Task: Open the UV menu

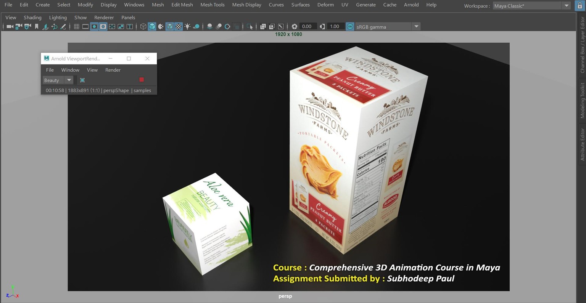Action: click(345, 5)
